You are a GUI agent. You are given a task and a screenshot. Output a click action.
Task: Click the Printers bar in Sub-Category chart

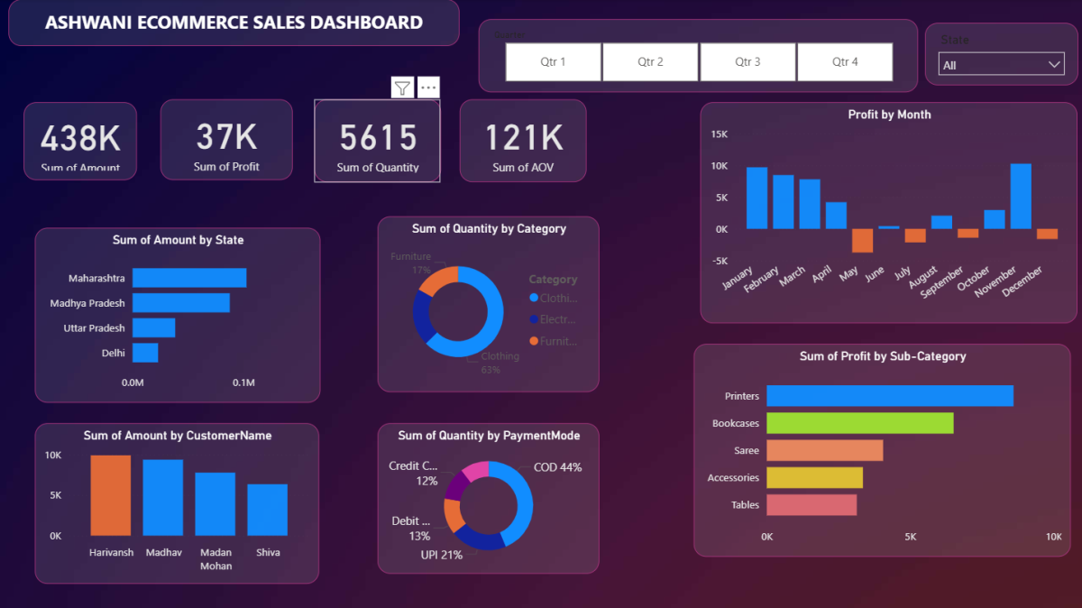pos(889,396)
